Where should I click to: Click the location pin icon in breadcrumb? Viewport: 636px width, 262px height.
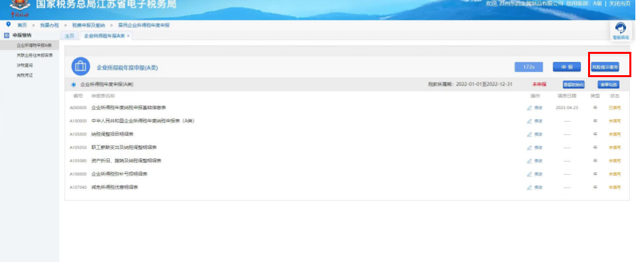tap(9, 25)
